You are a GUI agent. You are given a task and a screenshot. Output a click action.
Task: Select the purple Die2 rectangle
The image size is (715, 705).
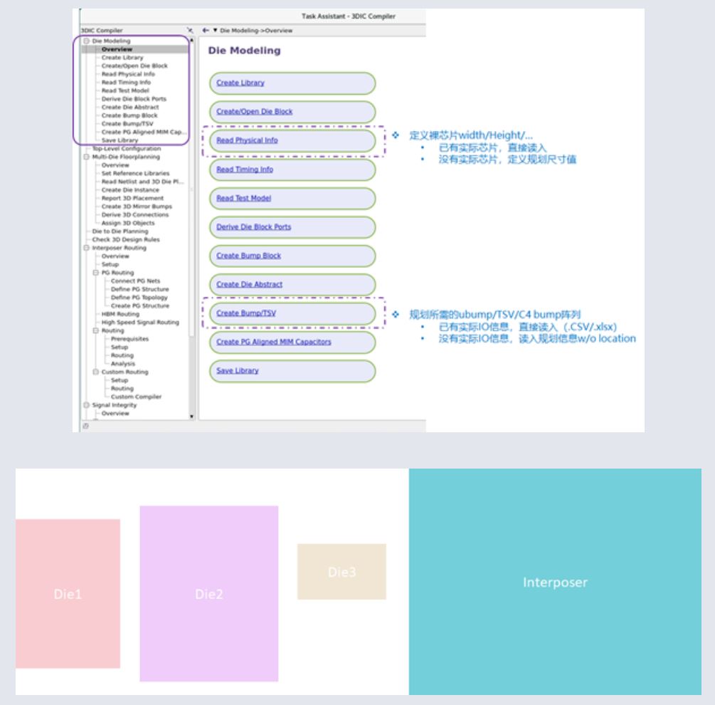pos(208,593)
